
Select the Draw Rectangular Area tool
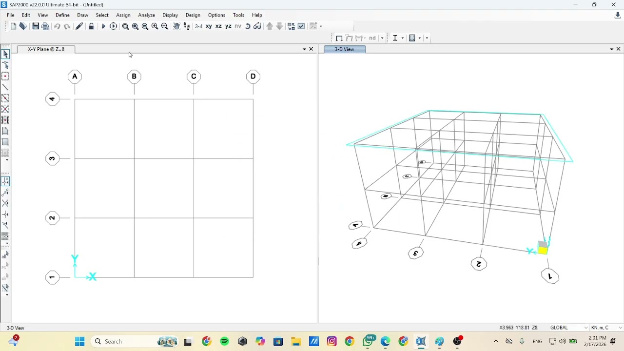5,142
